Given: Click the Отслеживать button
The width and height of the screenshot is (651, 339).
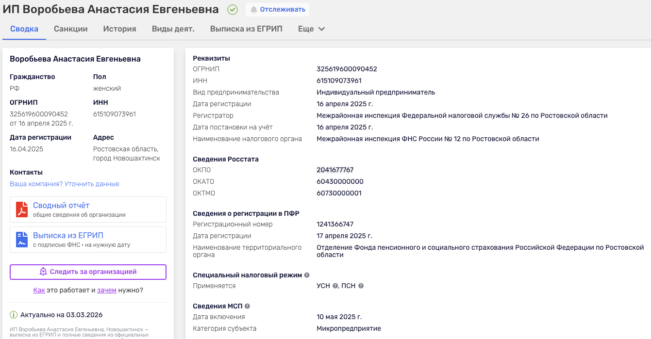Looking at the screenshot, I should [x=277, y=9].
